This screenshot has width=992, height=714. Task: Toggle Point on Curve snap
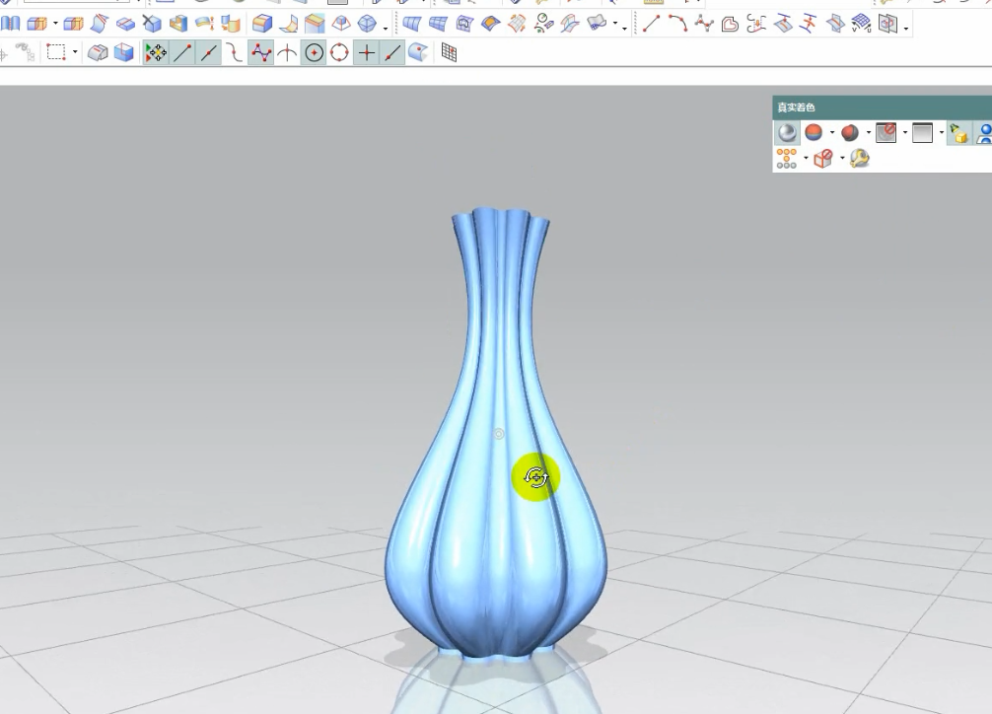[392, 52]
